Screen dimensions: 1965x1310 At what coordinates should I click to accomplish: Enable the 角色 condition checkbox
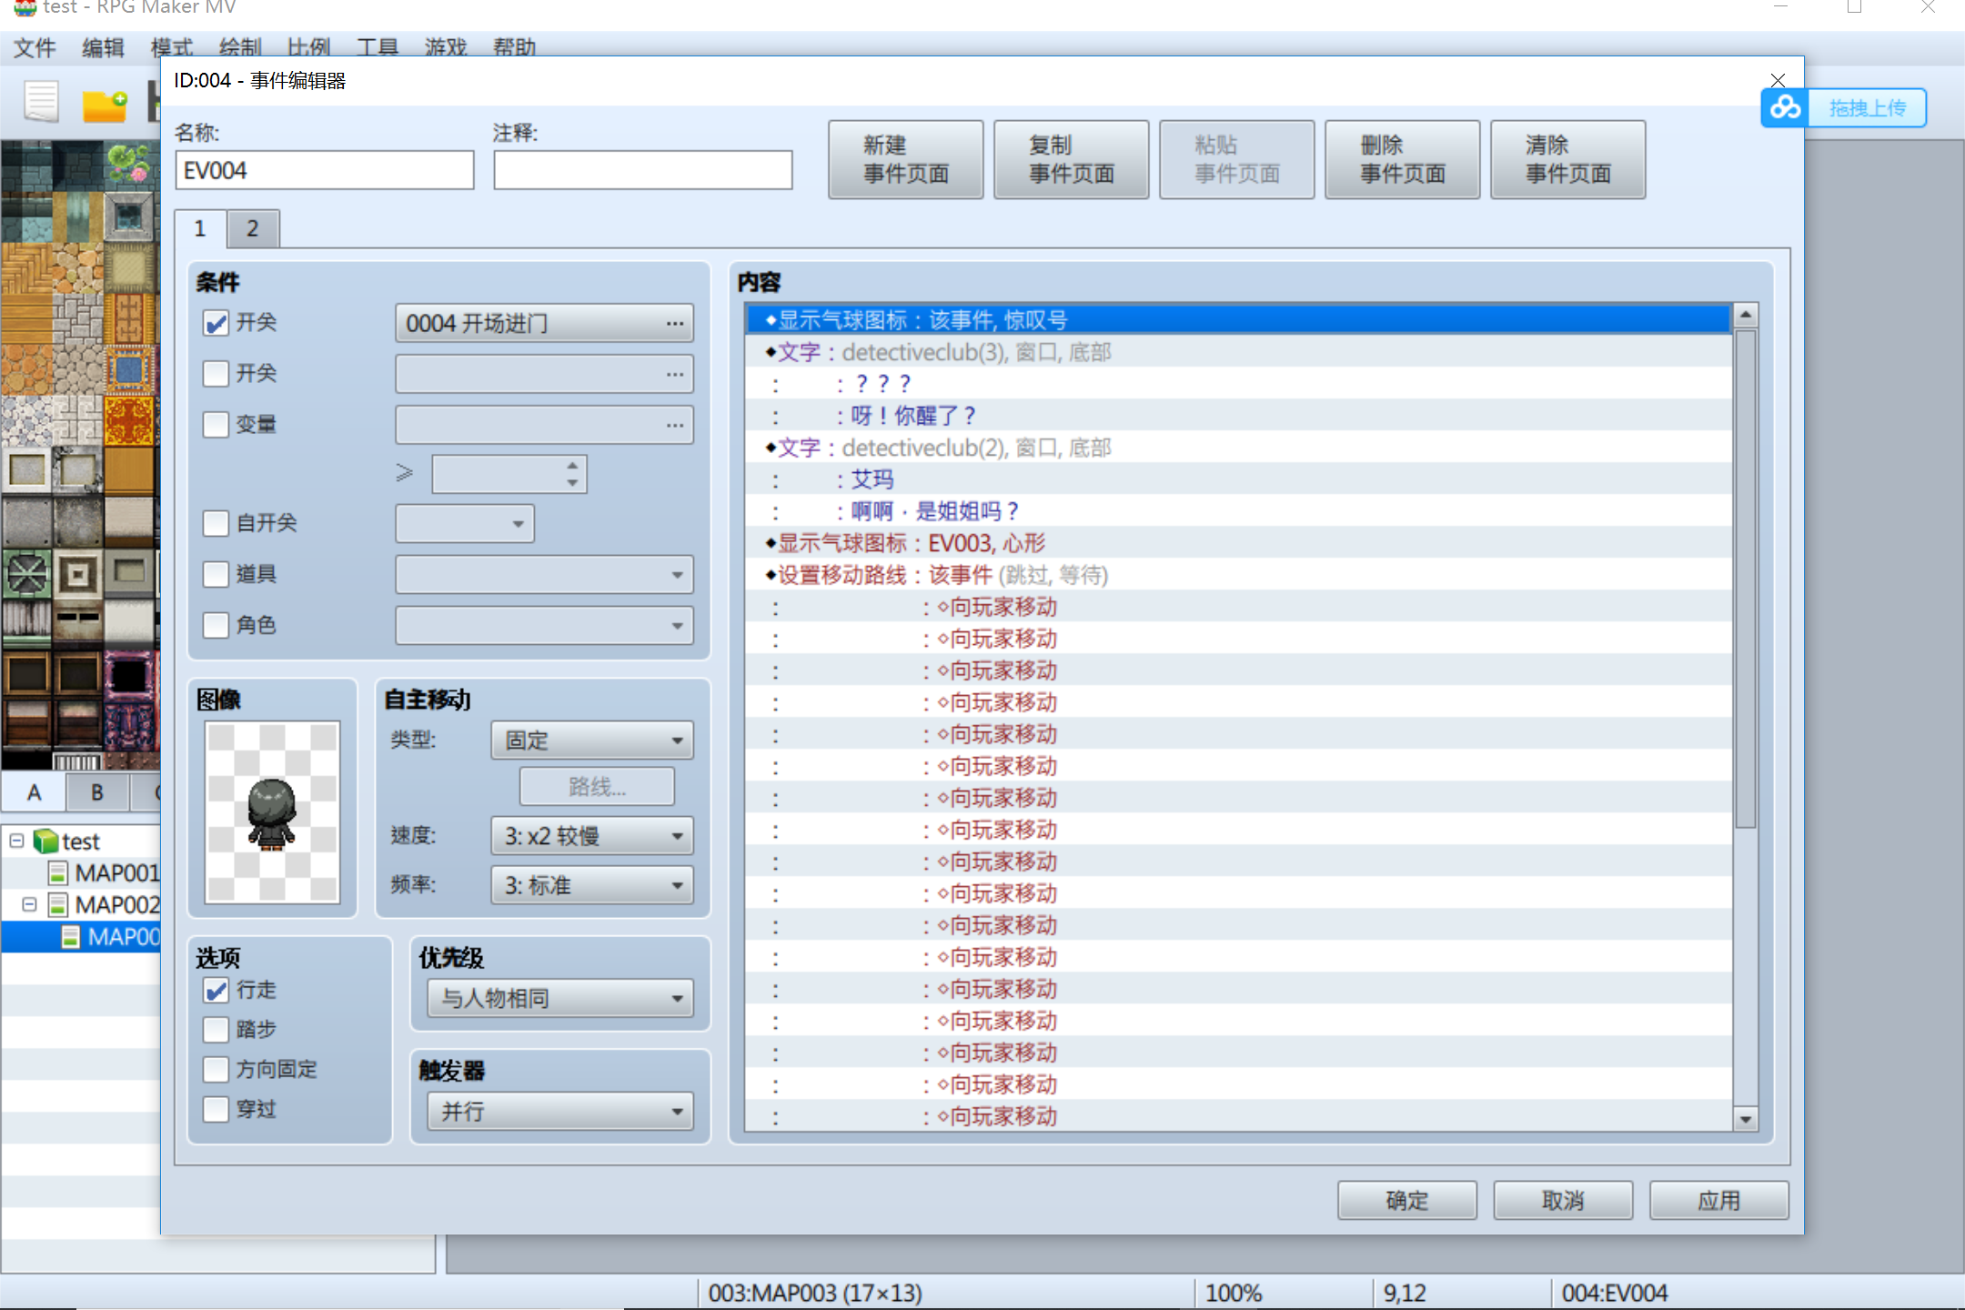point(216,625)
